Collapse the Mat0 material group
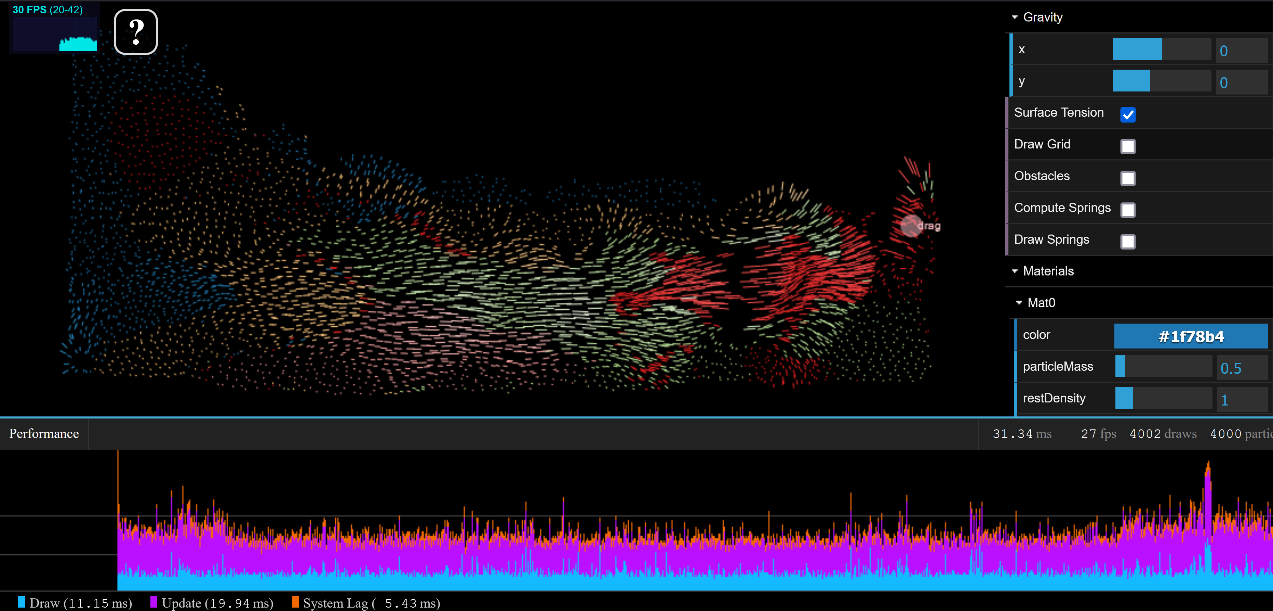The width and height of the screenshot is (1273, 611). (1041, 302)
